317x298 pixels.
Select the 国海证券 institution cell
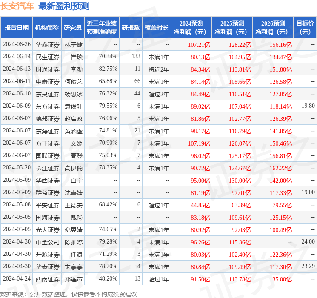click(48, 218)
